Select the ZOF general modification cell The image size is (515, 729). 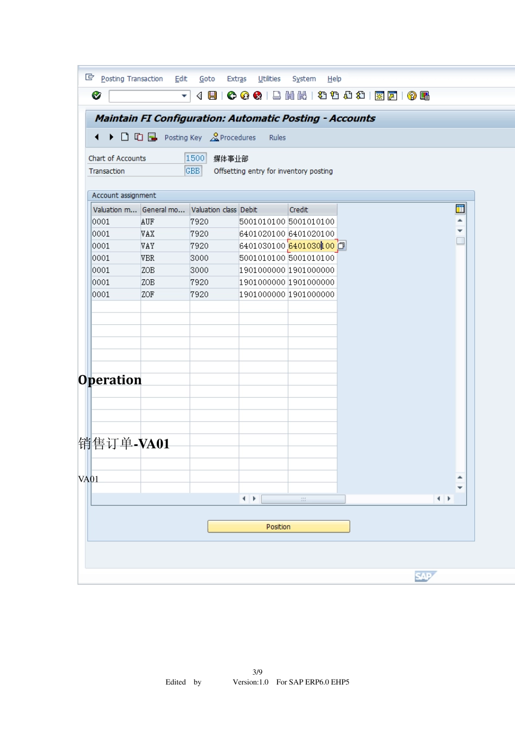pyautogui.click(x=165, y=295)
